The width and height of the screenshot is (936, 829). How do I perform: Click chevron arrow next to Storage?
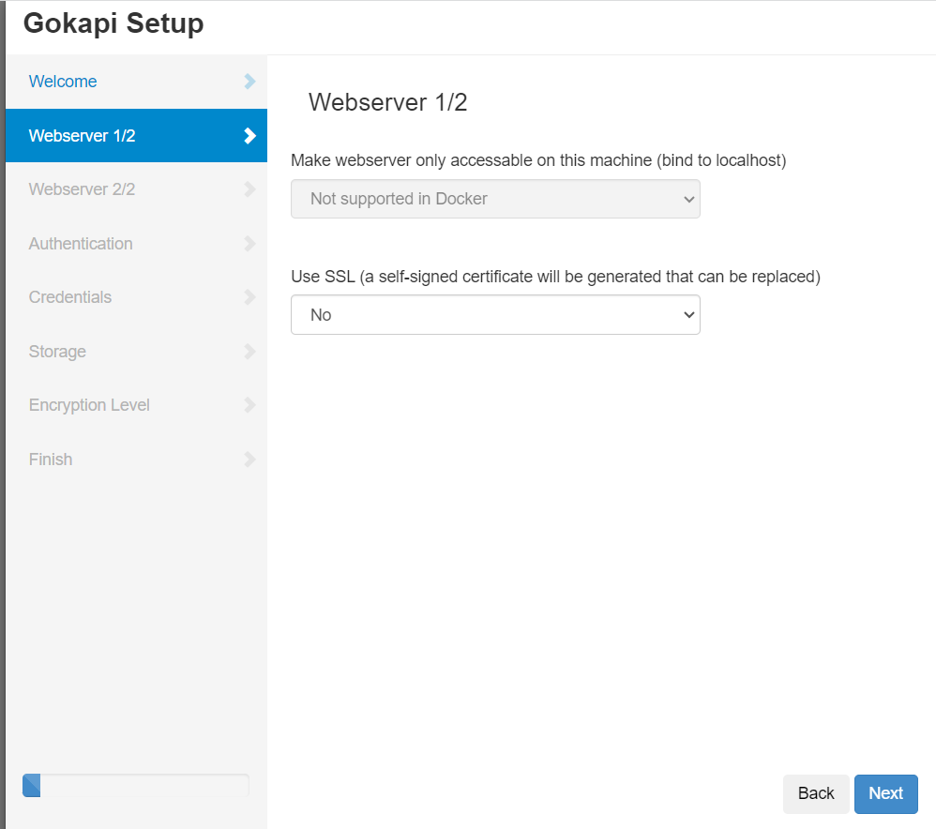249,352
